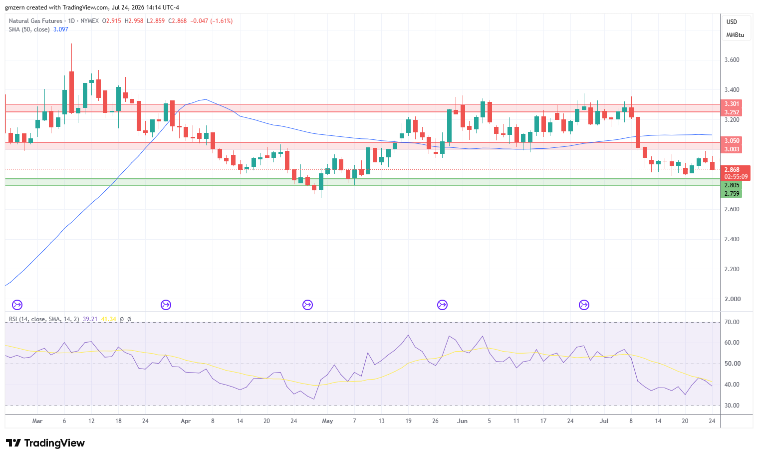Click the contract rollover marker near Jul
Screen dimensions: 758x458
click(584, 305)
